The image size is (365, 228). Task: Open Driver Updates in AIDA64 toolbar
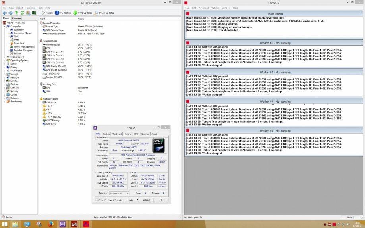[x=104, y=13]
